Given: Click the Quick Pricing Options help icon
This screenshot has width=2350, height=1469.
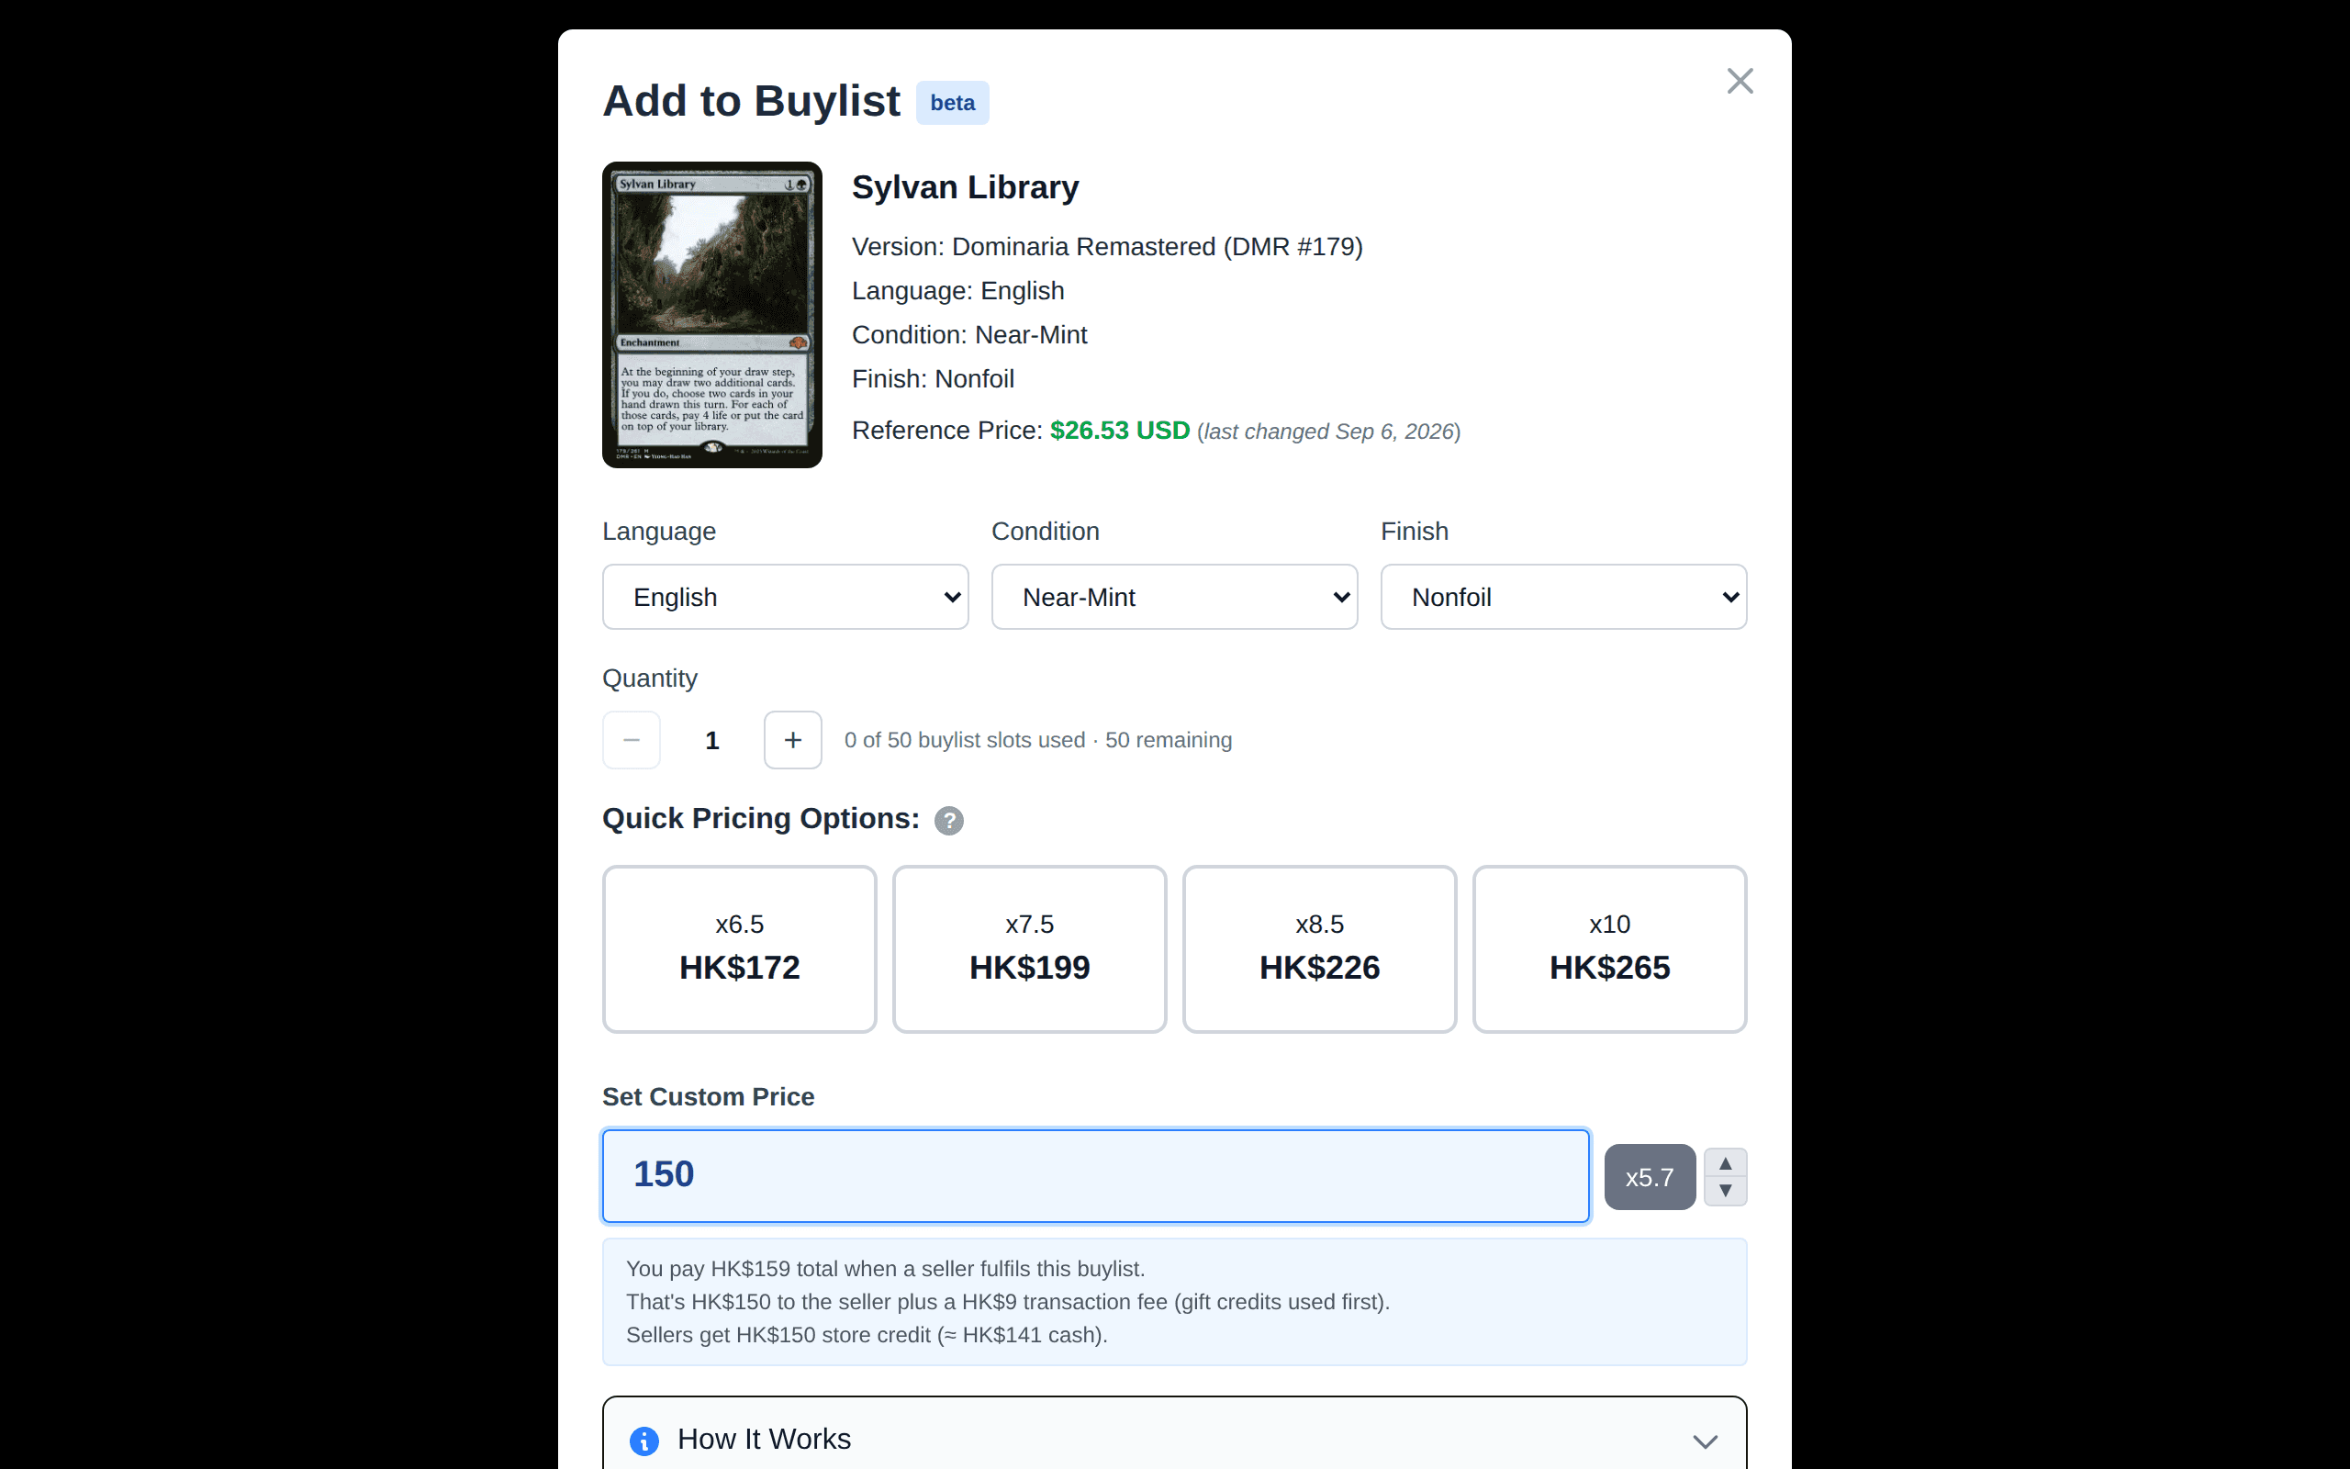Looking at the screenshot, I should pos(949,821).
